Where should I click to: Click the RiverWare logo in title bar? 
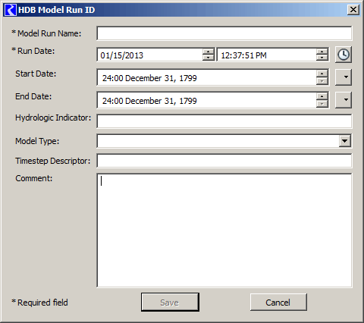11,10
